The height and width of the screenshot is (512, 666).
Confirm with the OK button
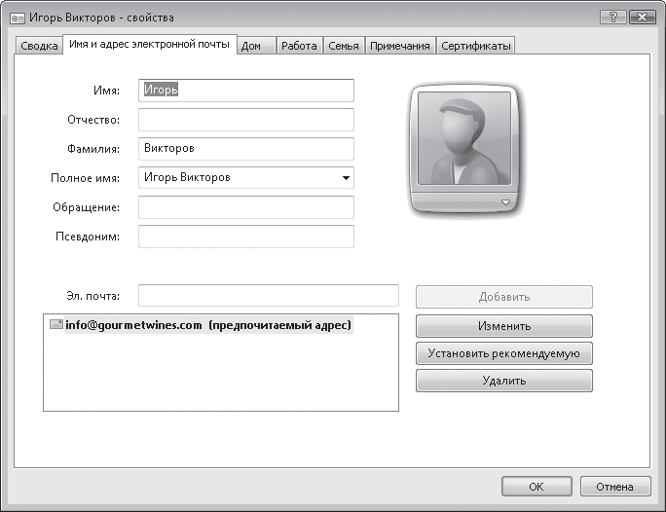pos(536,487)
